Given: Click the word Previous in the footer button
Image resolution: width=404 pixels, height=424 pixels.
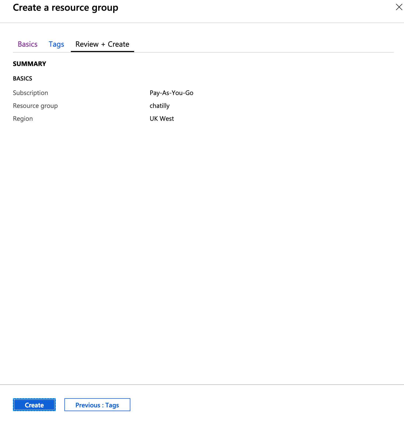Looking at the screenshot, I should [x=88, y=405].
